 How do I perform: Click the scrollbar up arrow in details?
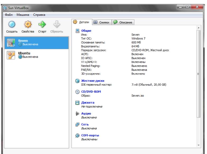[198, 28]
